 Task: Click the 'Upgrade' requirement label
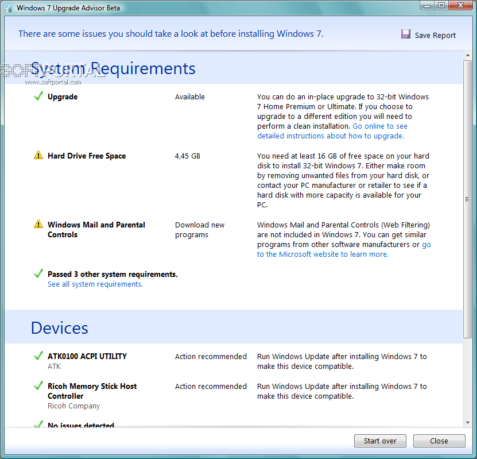click(x=63, y=97)
